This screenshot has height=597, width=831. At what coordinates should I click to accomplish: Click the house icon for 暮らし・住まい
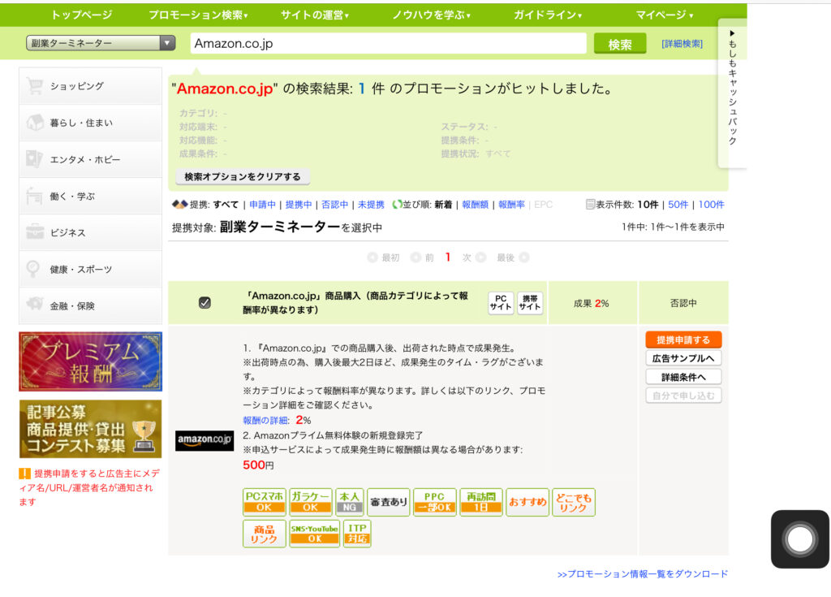(x=35, y=123)
